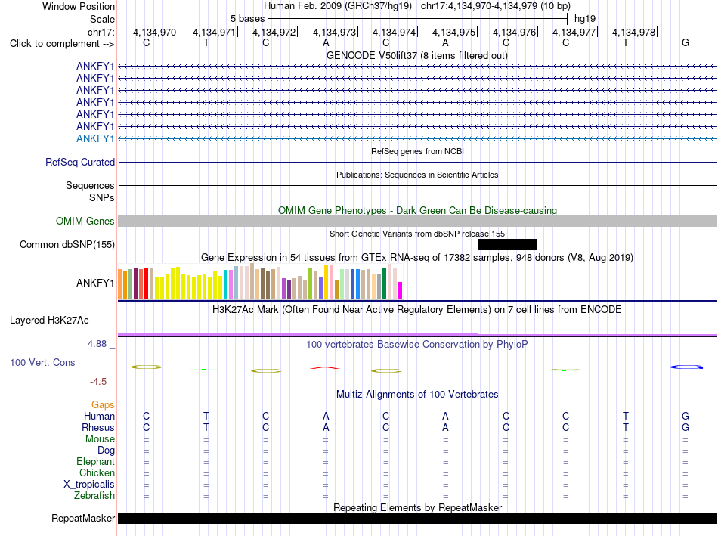Image resolution: width=718 pixels, height=536 pixels.
Task: Click magenta last bar of GTEx chart
Action: 400,290
